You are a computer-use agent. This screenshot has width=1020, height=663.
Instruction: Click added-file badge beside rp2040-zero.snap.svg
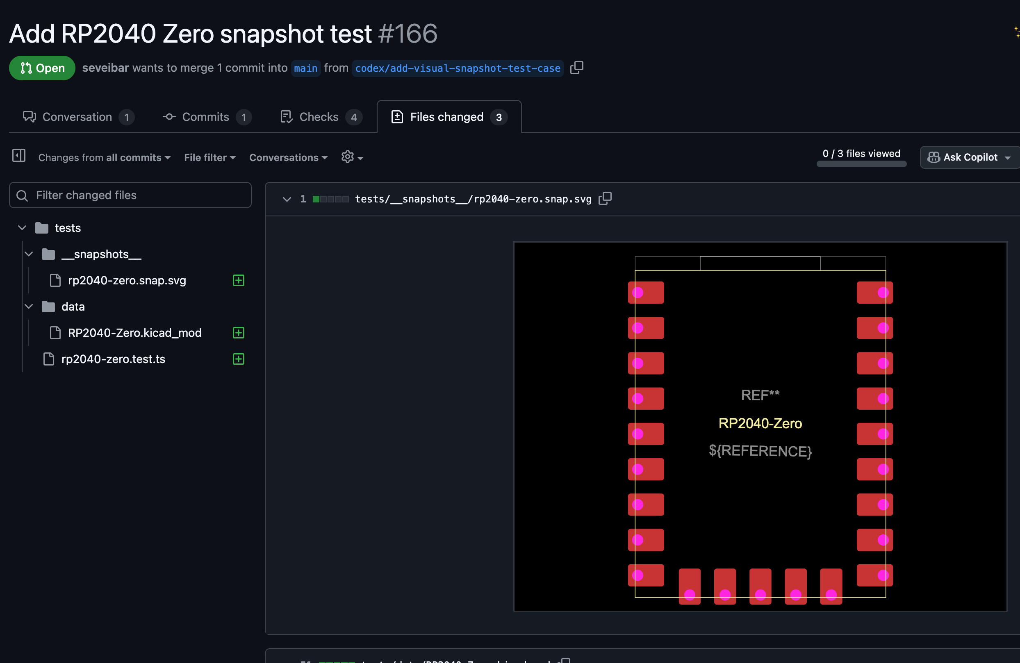tap(238, 281)
